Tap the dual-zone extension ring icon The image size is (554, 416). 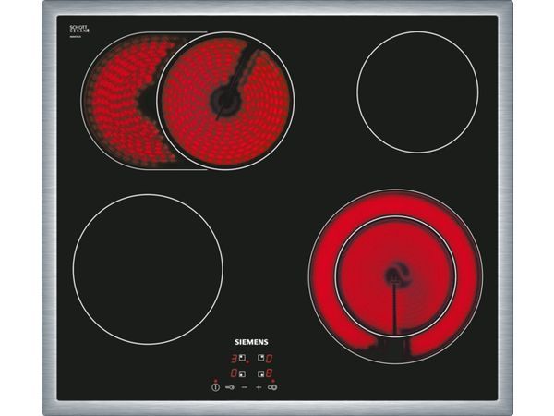tap(273, 387)
